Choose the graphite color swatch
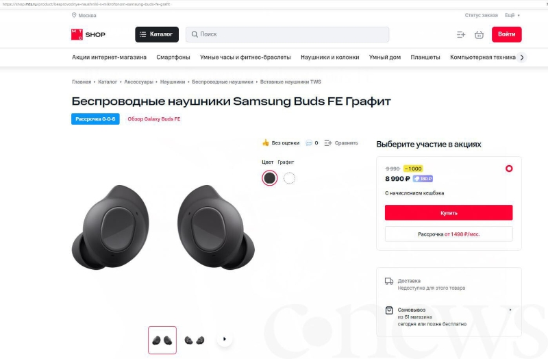Screen dimensions: 548x359 click(x=269, y=178)
